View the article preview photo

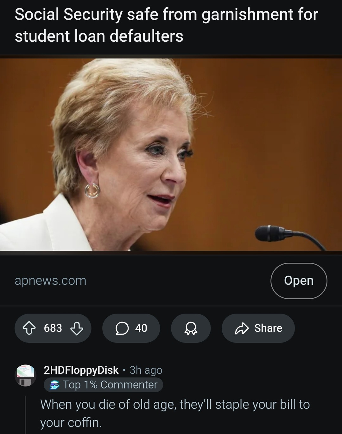click(x=171, y=155)
